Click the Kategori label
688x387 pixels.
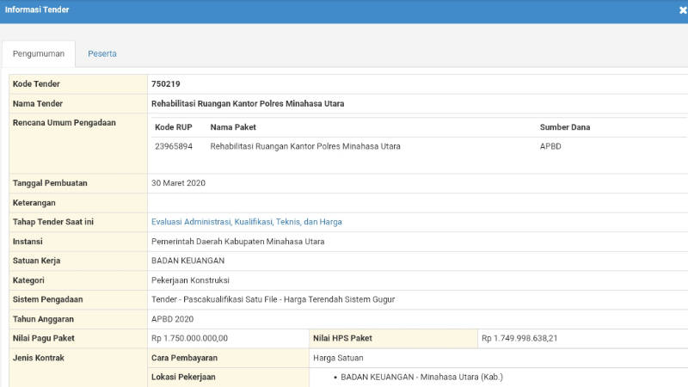28,280
